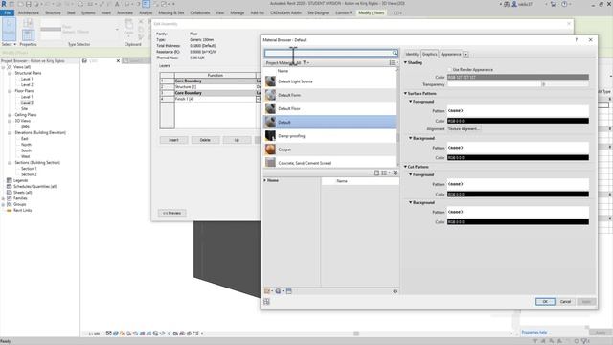Click Cut Pattern Background black color swatch
The height and width of the screenshot is (345, 613).
click(518, 222)
